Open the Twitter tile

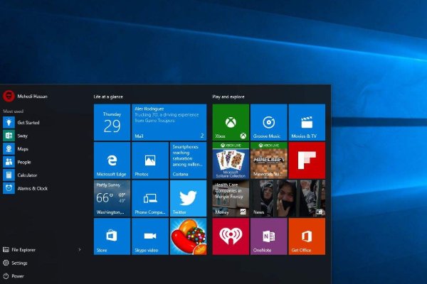[x=188, y=198]
